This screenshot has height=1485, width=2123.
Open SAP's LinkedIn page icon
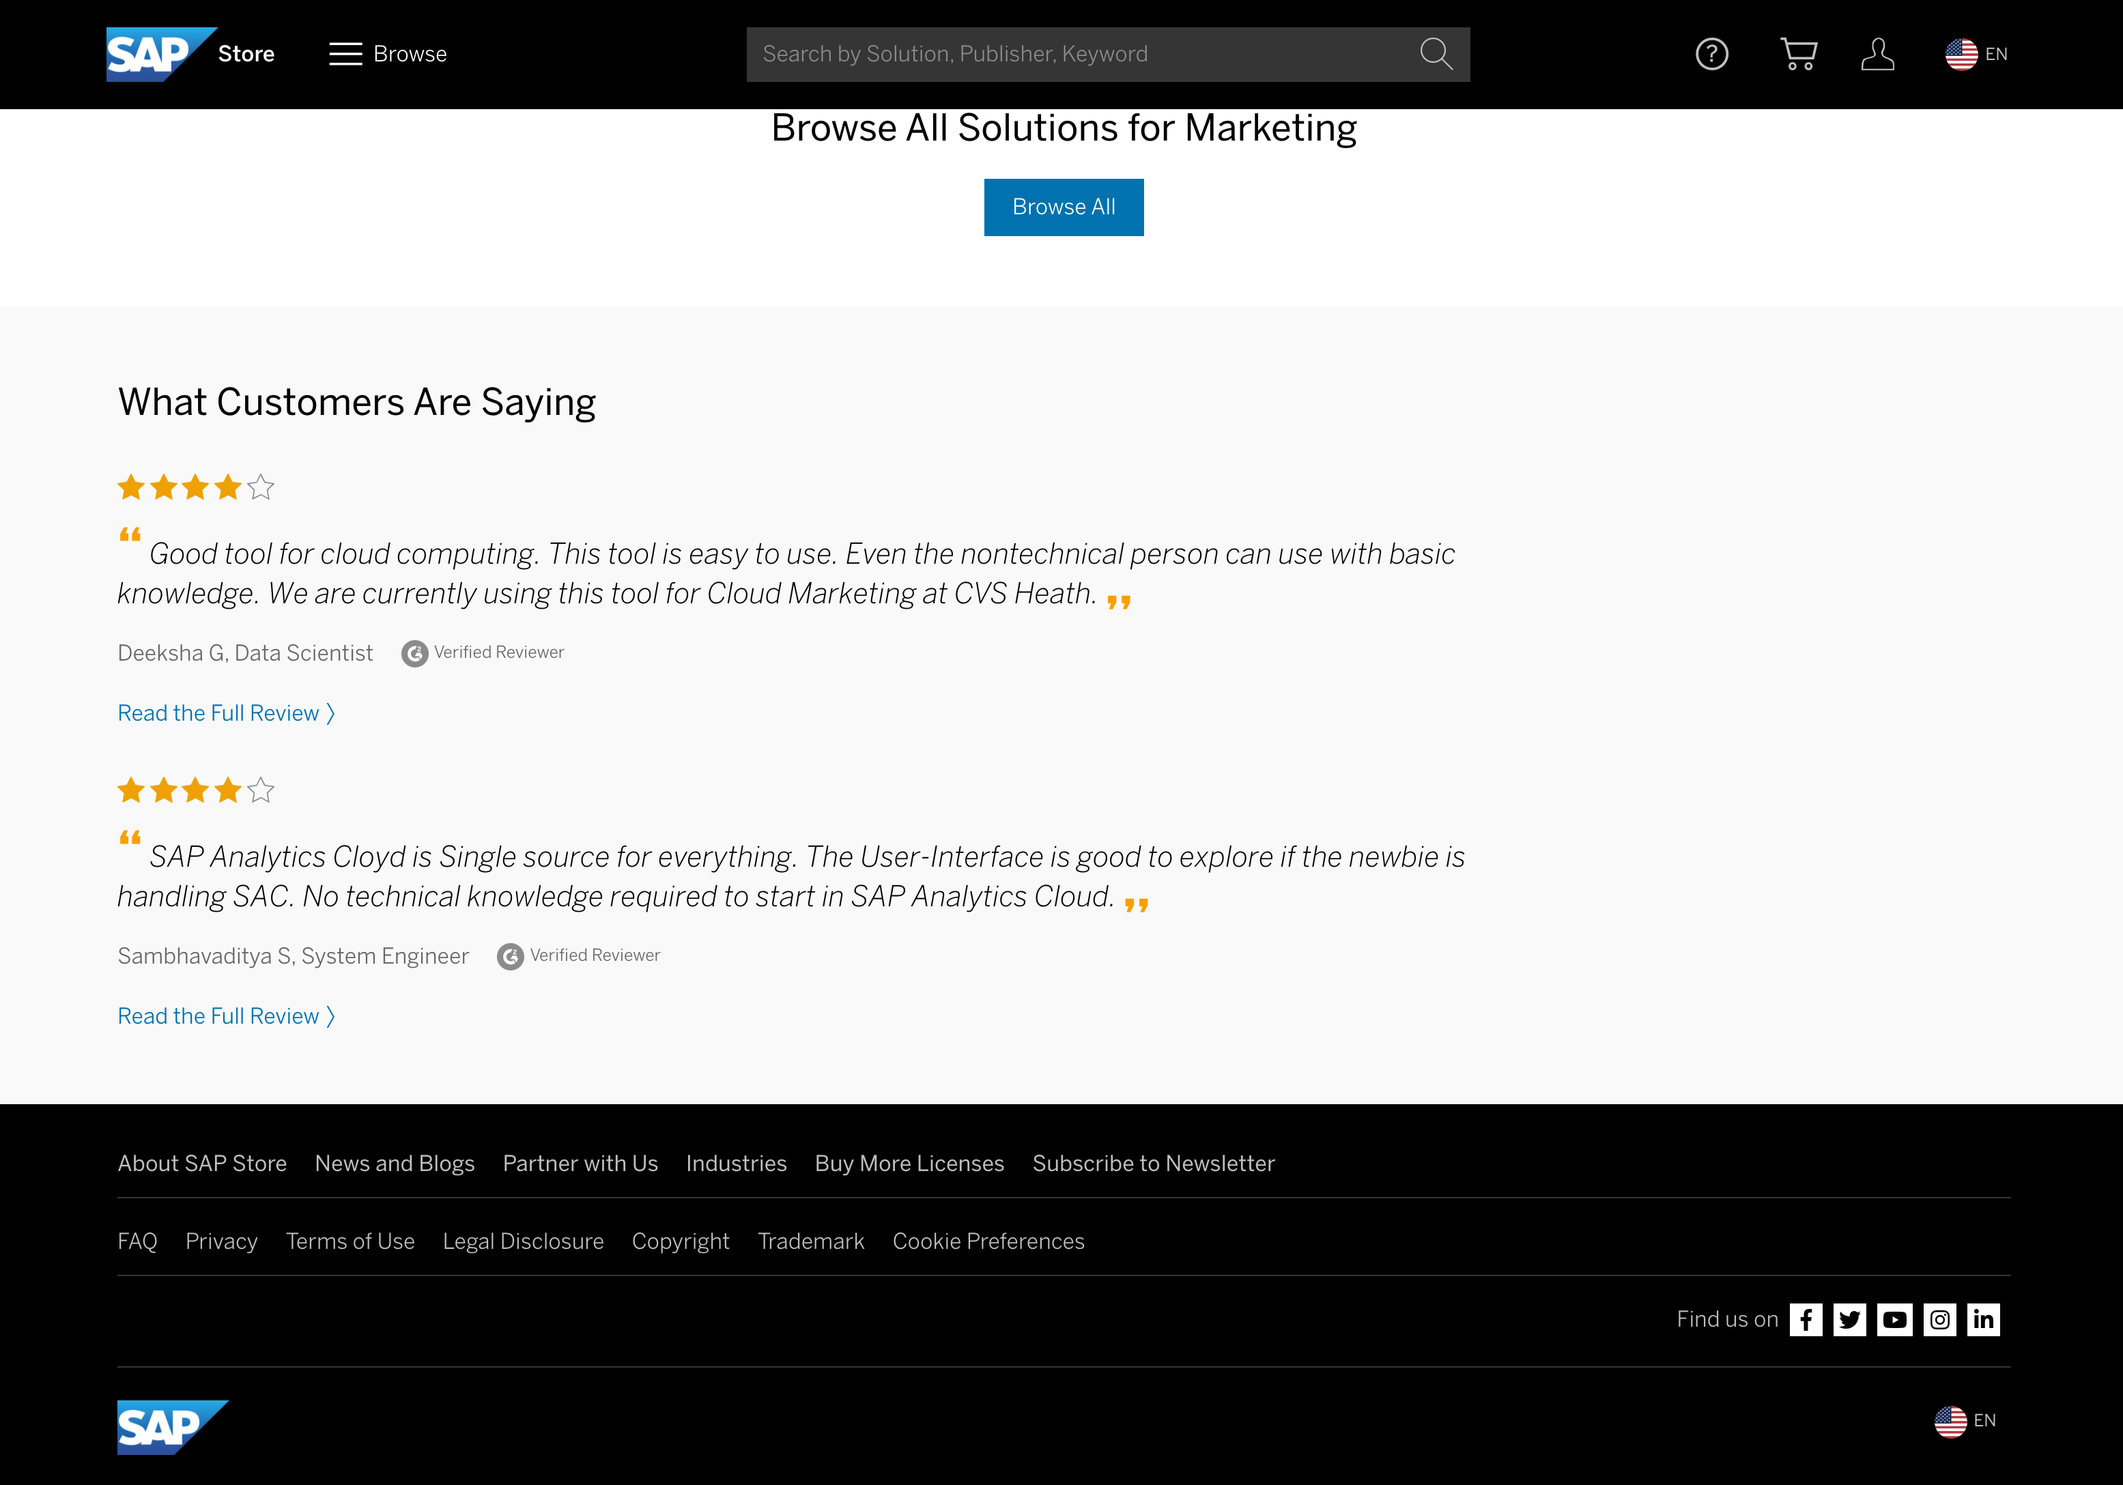1983,1319
